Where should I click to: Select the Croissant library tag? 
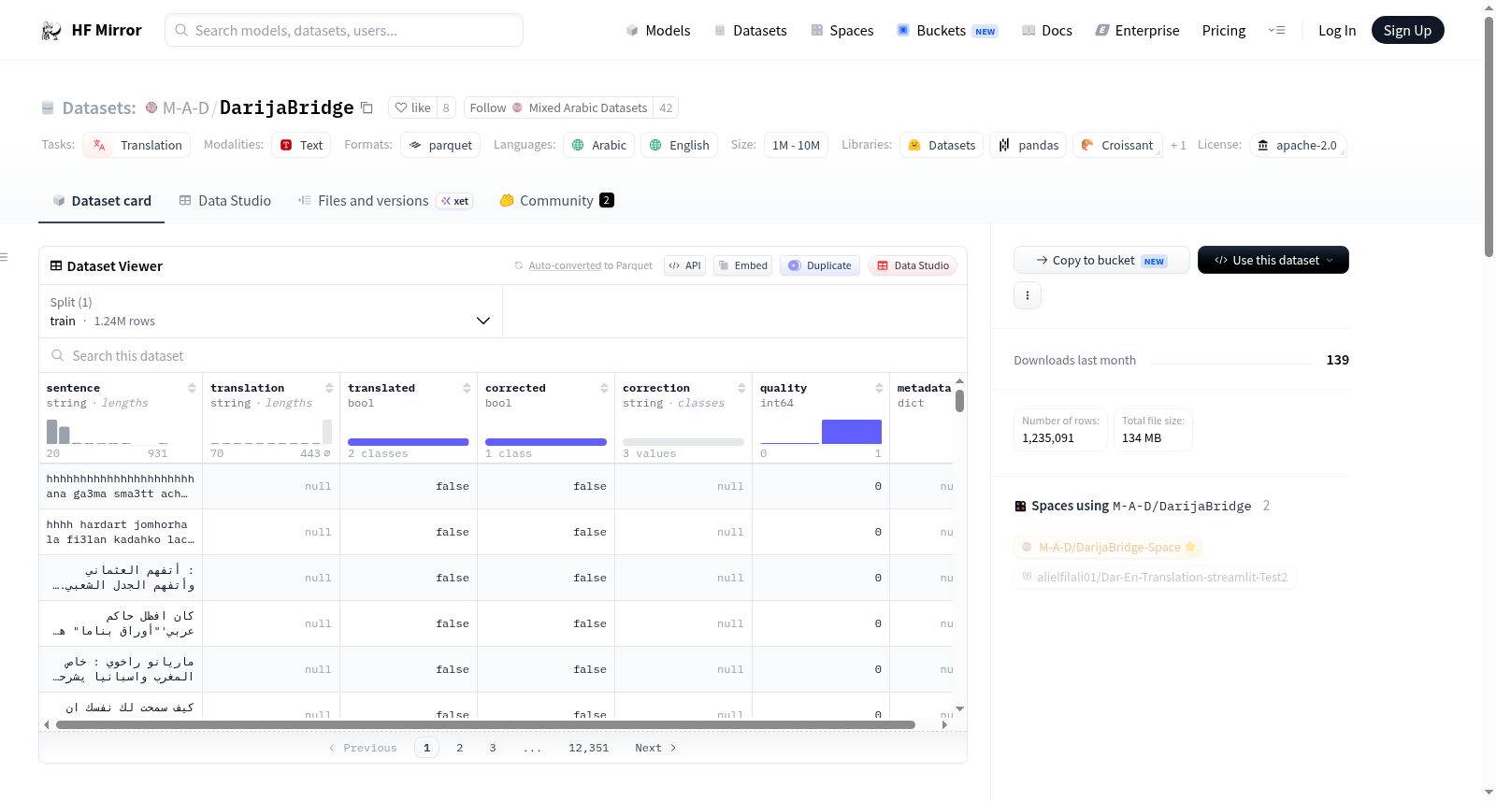click(x=1117, y=145)
